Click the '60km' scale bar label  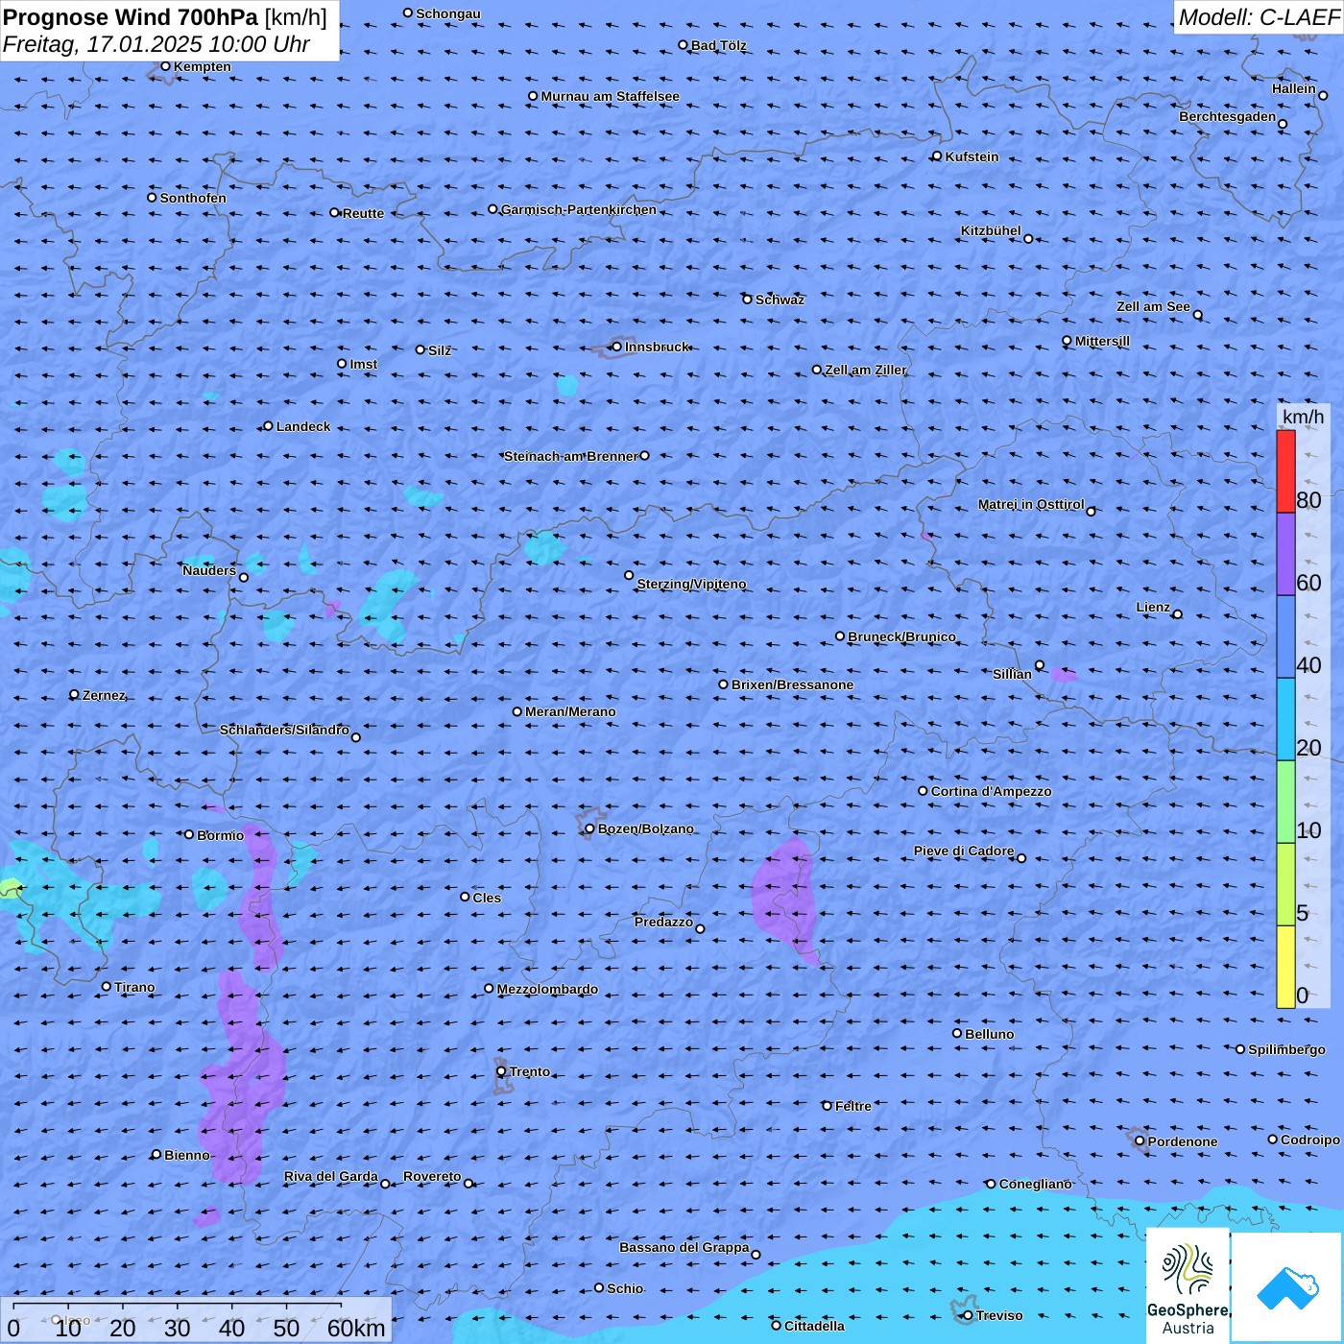(x=356, y=1329)
